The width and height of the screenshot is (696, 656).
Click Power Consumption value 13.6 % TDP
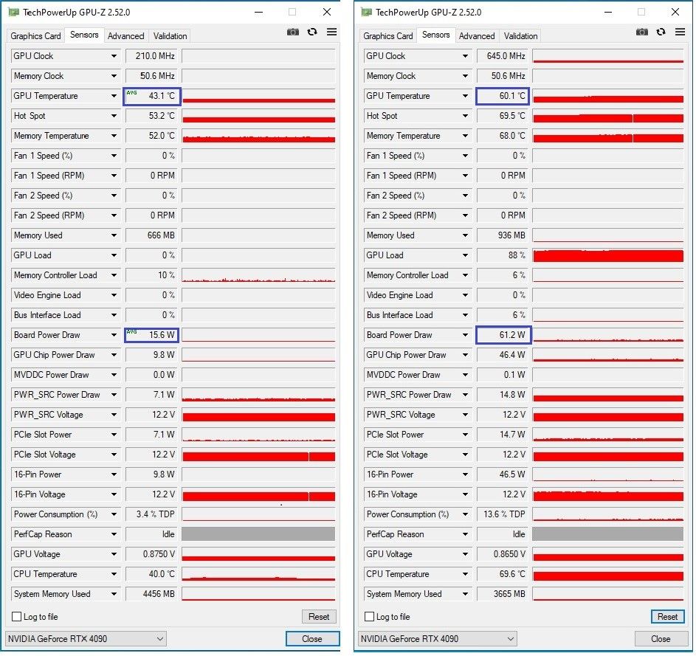click(x=503, y=514)
